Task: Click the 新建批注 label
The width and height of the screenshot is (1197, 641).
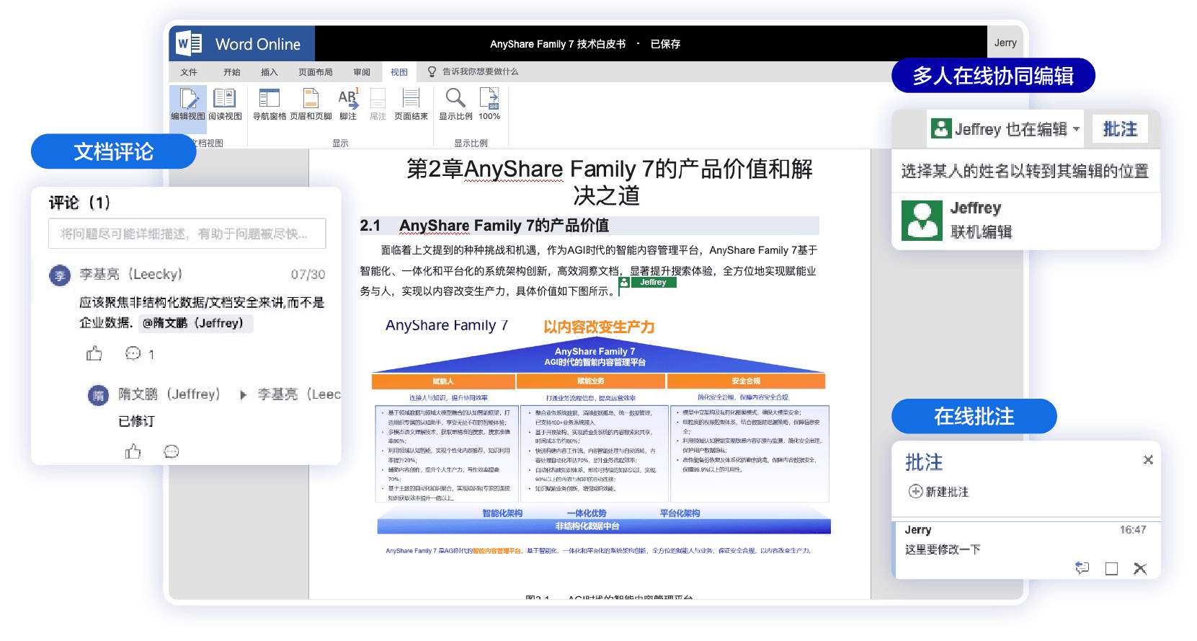Action: coord(947,492)
